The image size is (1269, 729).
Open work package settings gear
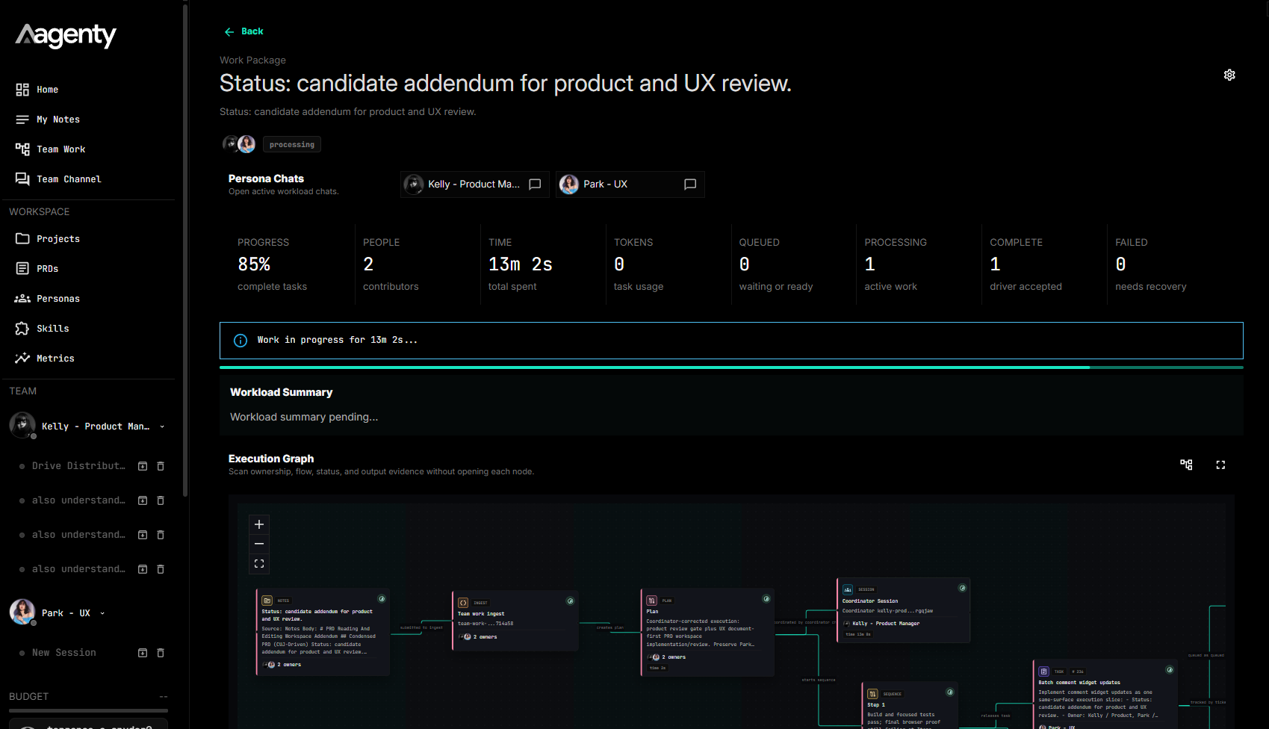pos(1229,75)
